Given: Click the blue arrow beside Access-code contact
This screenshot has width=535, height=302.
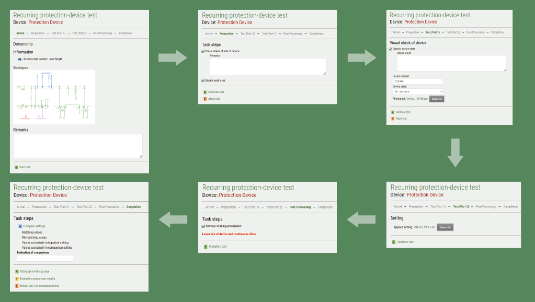Looking at the screenshot, I should (20, 59).
